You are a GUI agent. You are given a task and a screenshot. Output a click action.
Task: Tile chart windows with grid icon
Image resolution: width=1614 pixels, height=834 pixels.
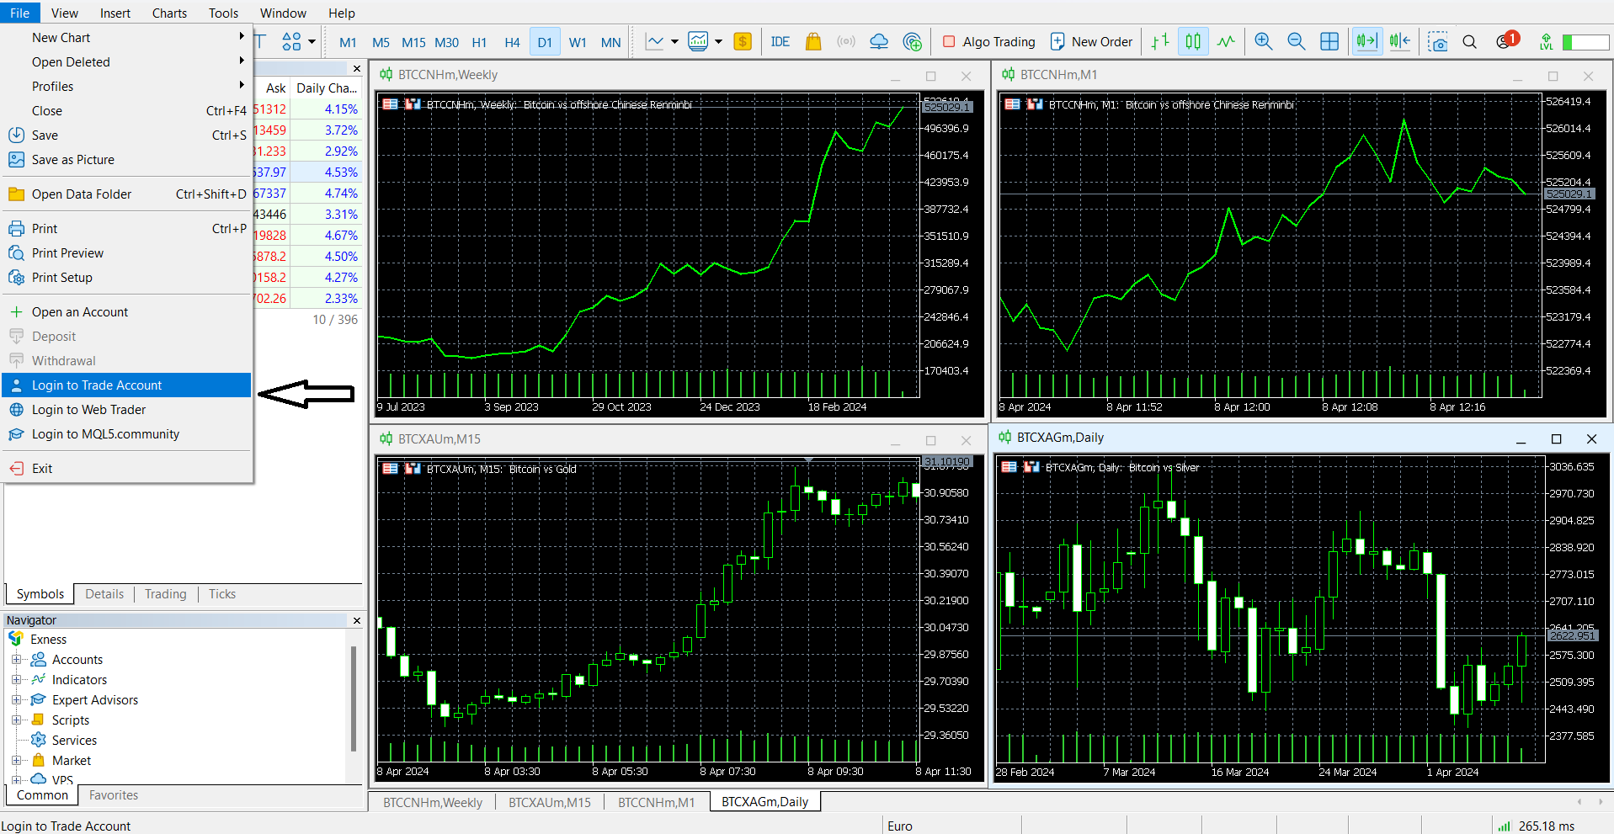click(1329, 41)
